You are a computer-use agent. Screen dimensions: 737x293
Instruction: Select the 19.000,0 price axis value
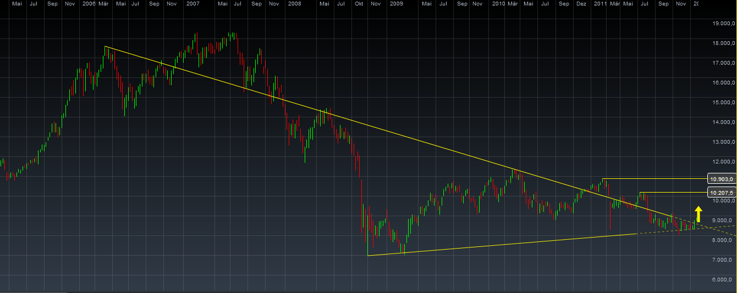point(724,24)
